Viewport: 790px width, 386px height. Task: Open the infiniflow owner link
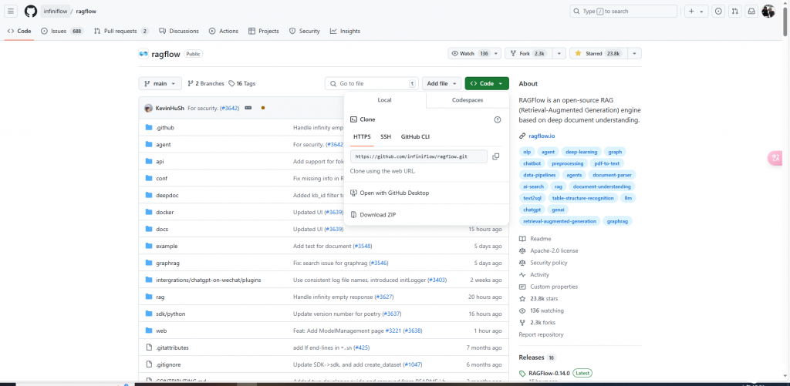[x=56, y=11]
